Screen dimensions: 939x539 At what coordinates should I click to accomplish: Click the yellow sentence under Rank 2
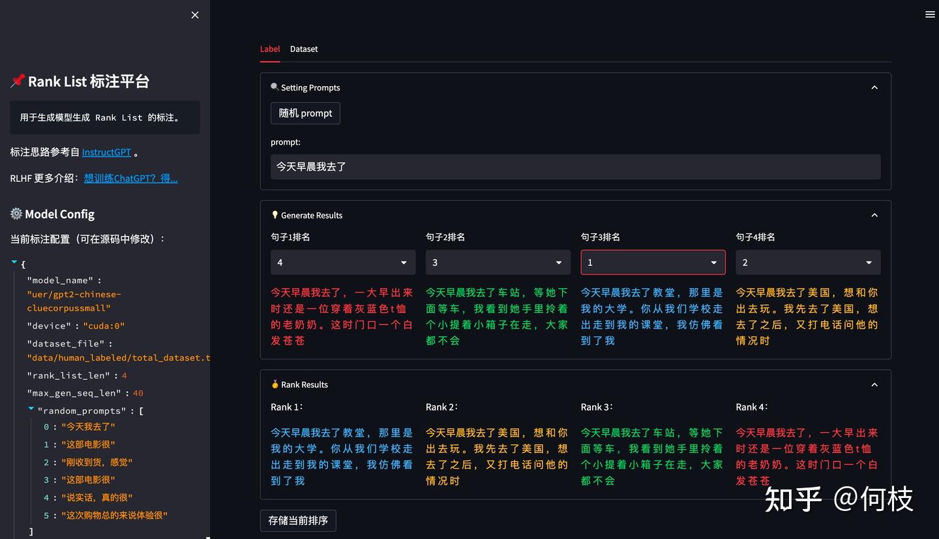click(498, 457)
